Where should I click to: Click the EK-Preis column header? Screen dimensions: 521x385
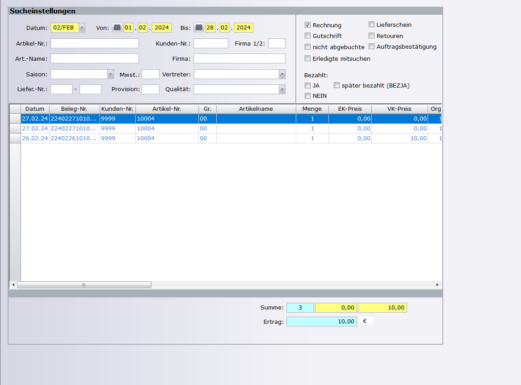(350, 109)
